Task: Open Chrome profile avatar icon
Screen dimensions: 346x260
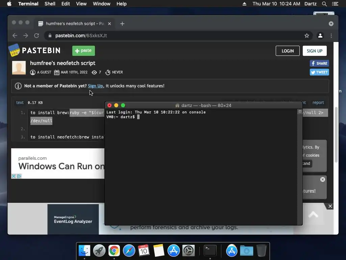Action: coord(320,36)
